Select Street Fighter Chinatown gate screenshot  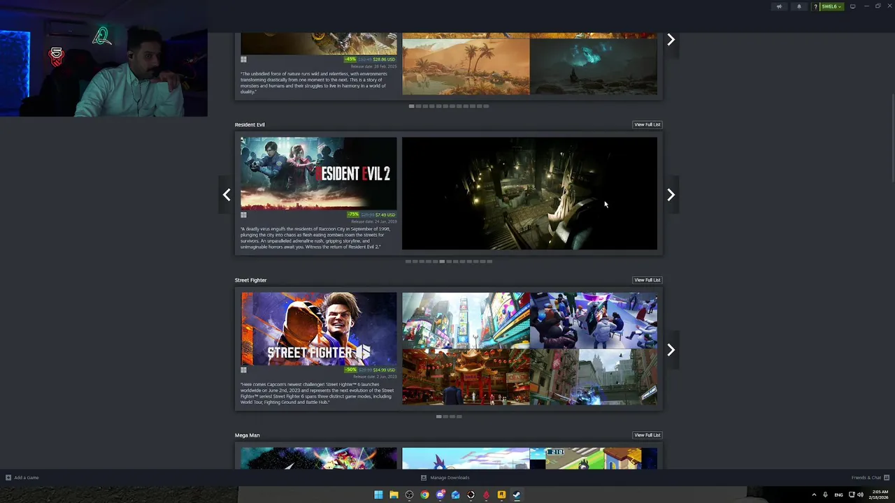click(466, 377)
